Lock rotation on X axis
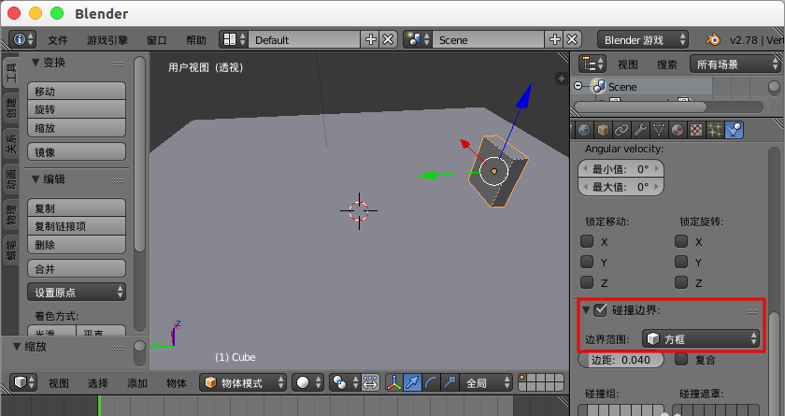 (681, 241)
